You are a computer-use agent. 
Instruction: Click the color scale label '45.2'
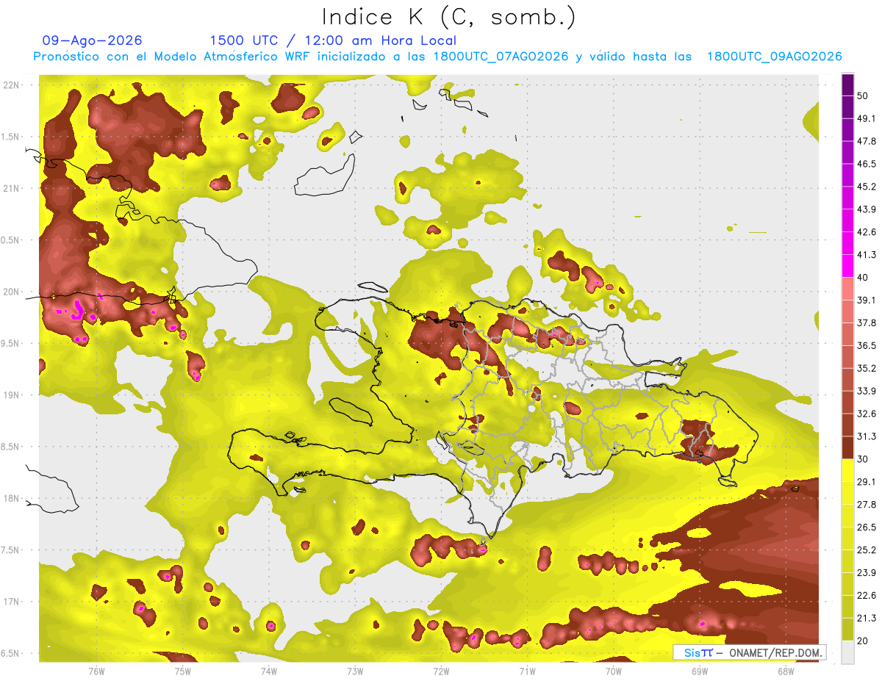click(867, 187)
